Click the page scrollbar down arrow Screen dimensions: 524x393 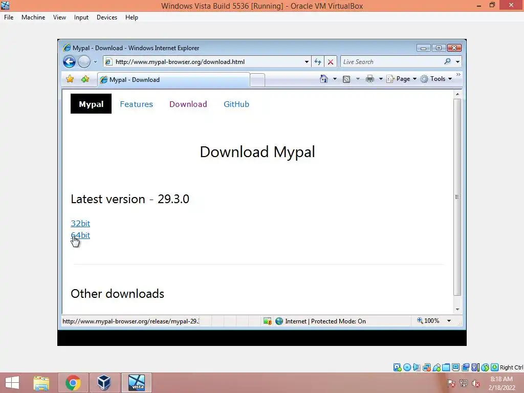pyautogui.click(x=457, y=310)
